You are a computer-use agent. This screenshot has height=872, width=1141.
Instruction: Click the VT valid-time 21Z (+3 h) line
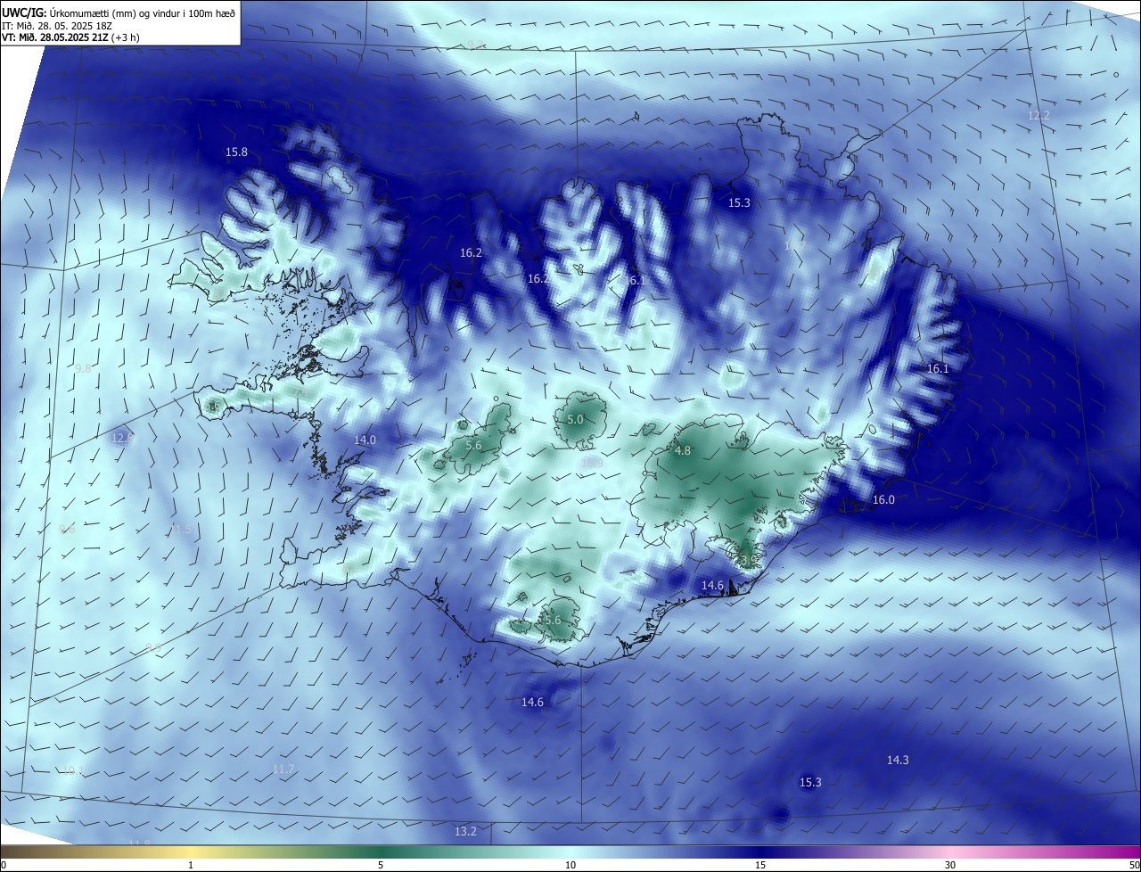click(x=70, y=38)
